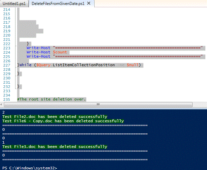Image resolution: width=207 pixels, height=170 pixels.
Task: Click the $Query variable on line 227
Action: coord(43,65)
